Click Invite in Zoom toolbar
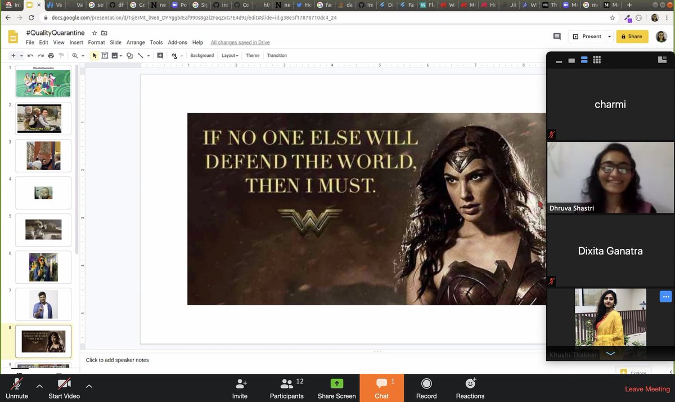Screen dimensions: 675x402 tap(240, 388)
